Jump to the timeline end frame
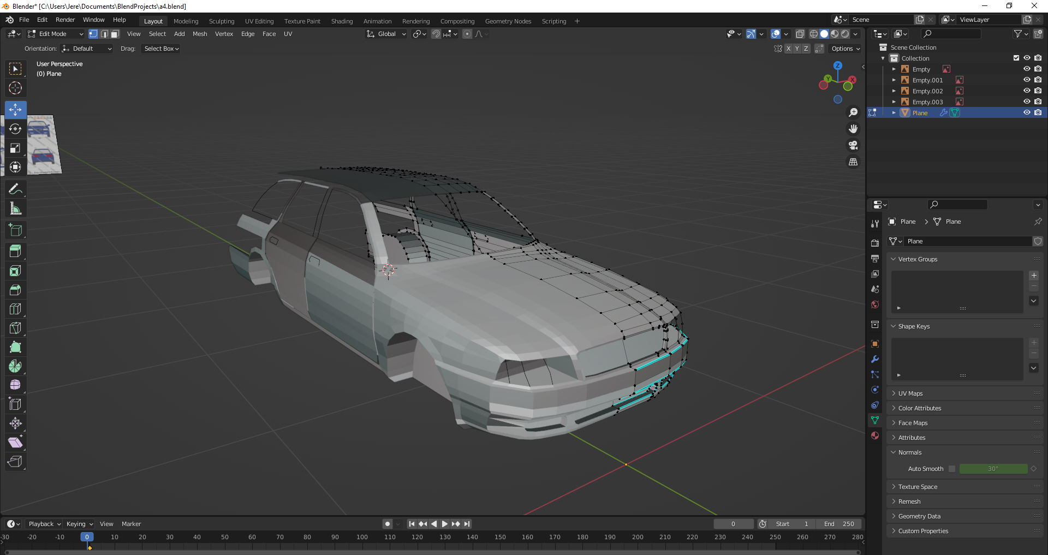This screenshot has height=555, width=1048. click(467, 524)
